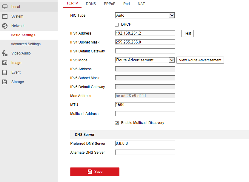This screenshot has height=182, width=249.
Task: Click View Route Advertisement button
Action: 200,60
